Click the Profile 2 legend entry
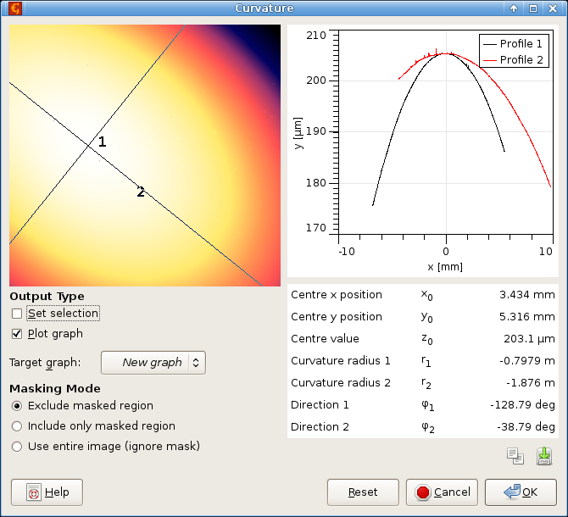Viewport: 568px width, 517px height. (x=513, y=59)
